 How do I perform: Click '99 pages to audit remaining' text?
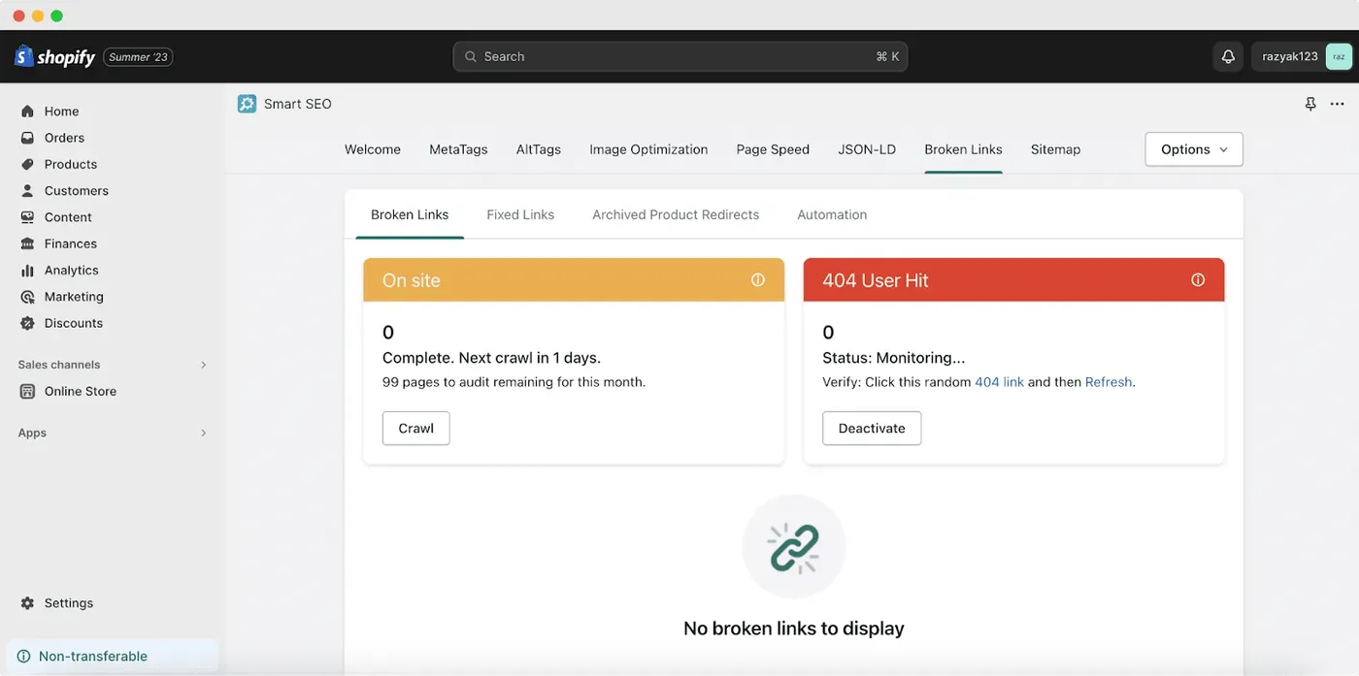(x=514, y=382)
